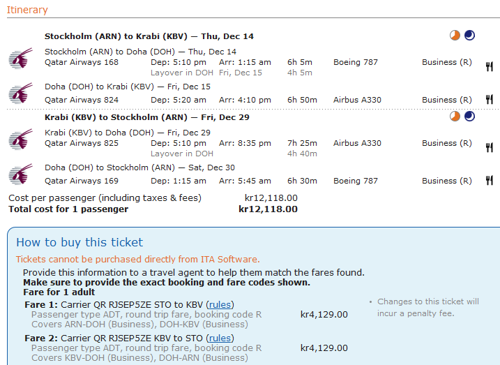Click the orange overnight icon for outbound trip
The width and height of the screenshot is (500, 365).
[x=455, y=35]
